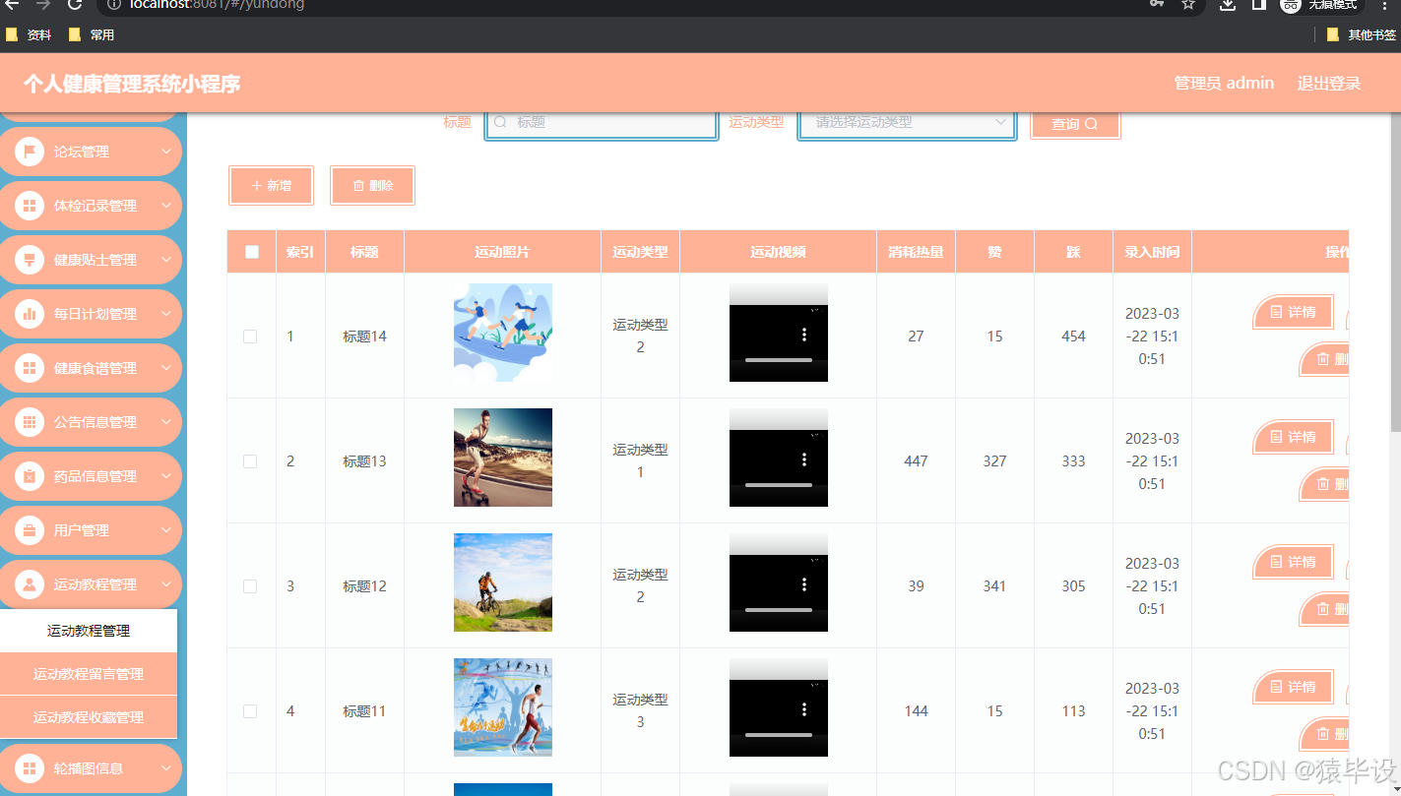This screenshot has height=796, width=1401.
Task: Expand the 健康食谱管理 menu chevron
Action: [166, 368]
